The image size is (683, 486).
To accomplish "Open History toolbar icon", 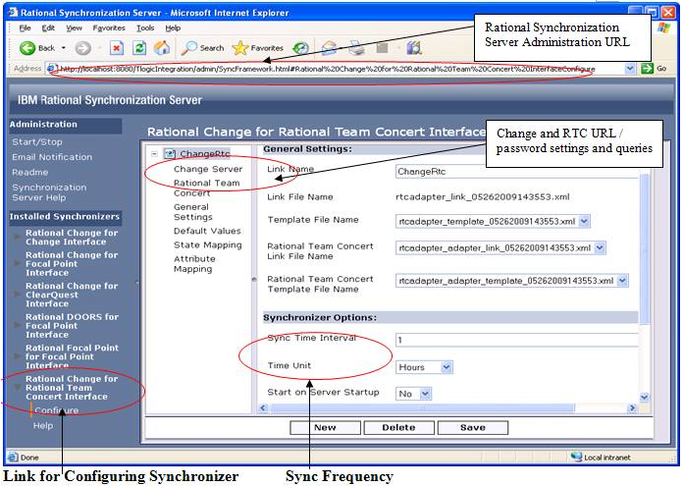I will 301,48.
